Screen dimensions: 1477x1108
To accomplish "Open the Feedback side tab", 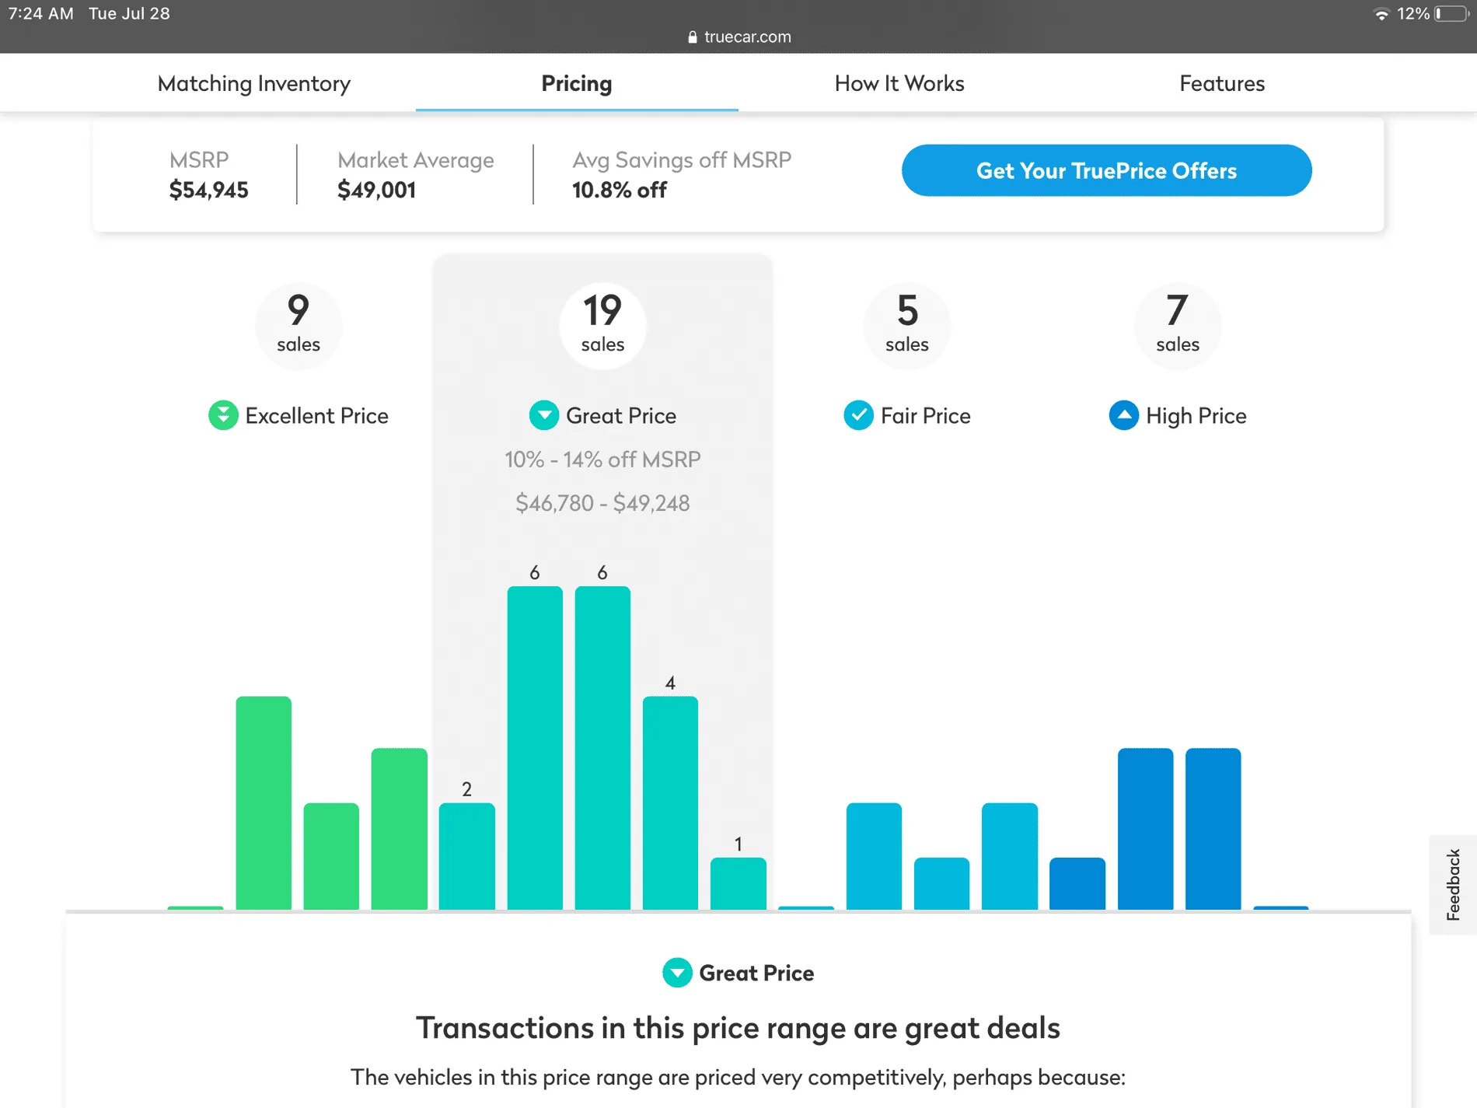I will [x=1453, y=885].
